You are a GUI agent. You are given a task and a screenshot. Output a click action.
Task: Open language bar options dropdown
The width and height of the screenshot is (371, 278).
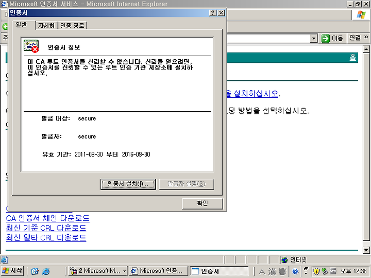(x=306, y=273)
